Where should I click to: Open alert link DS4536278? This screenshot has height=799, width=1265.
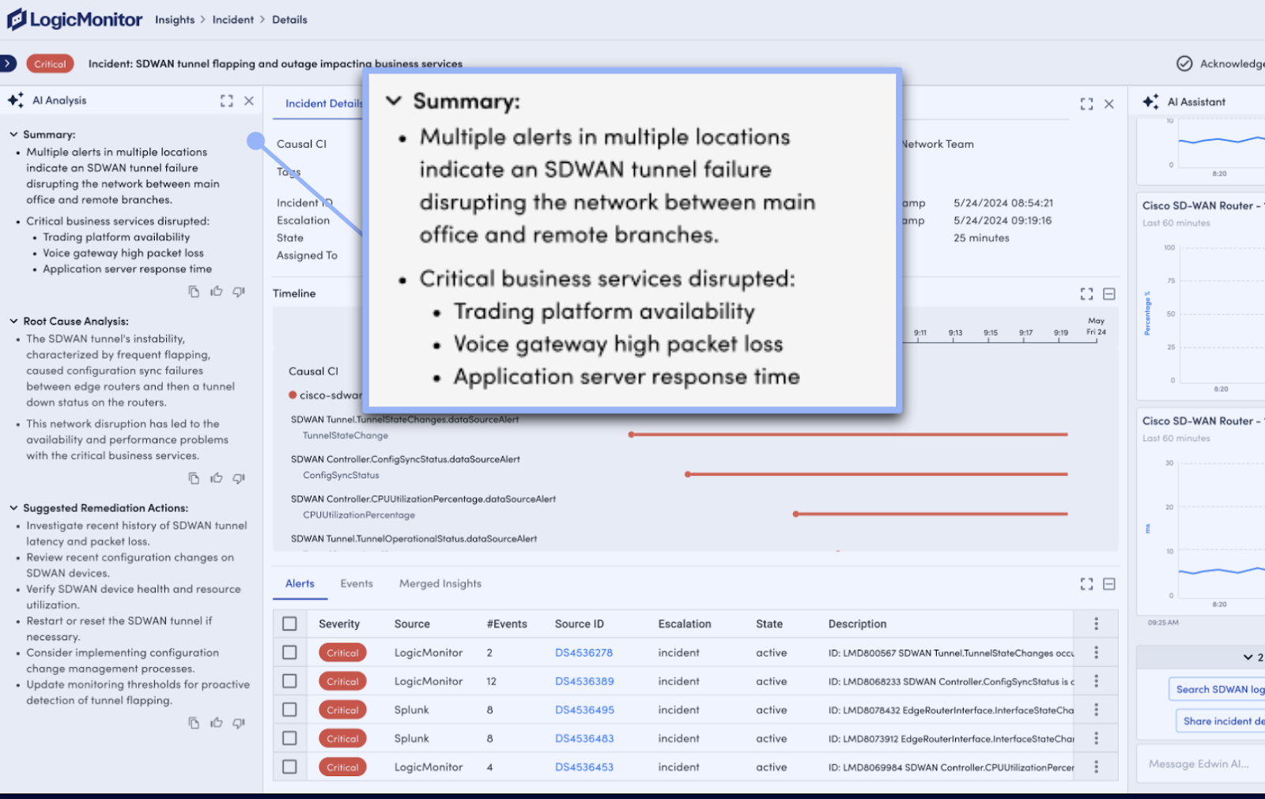click(583, 653)
